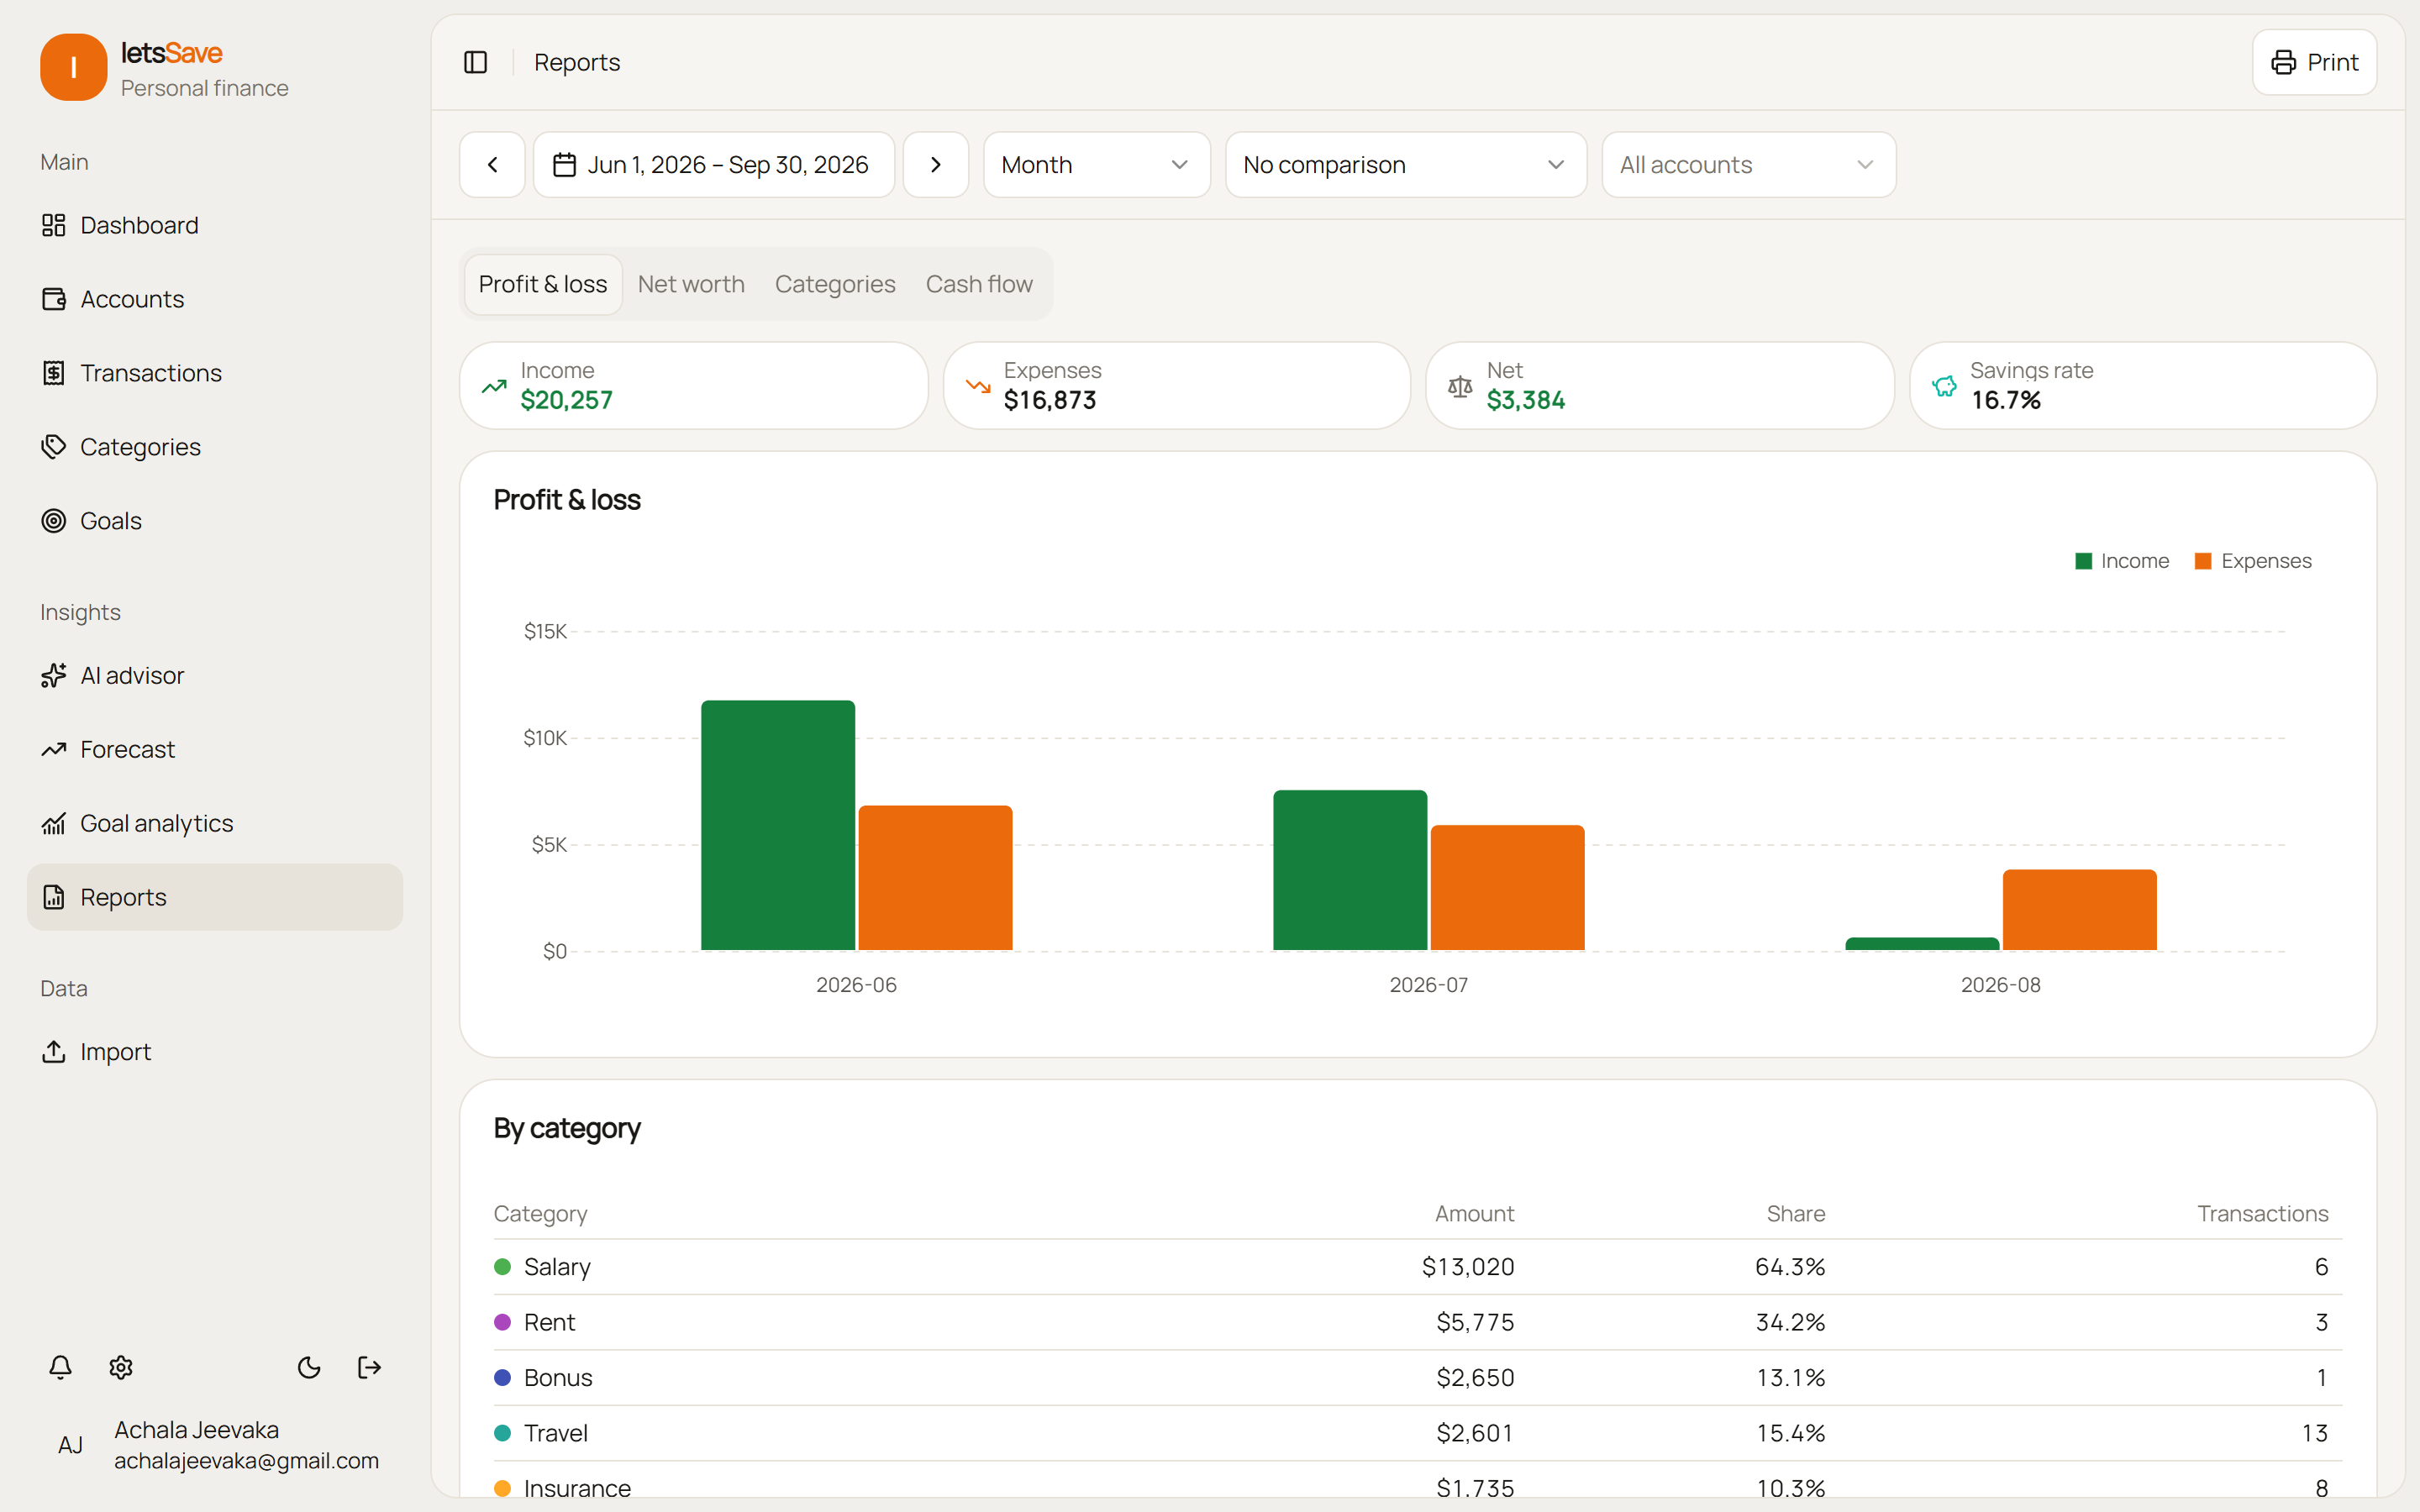Toggle the sidebar panel icon
Image resolution: width=2420 pixels, height=1512 pixels.
[x=476, y=62]
